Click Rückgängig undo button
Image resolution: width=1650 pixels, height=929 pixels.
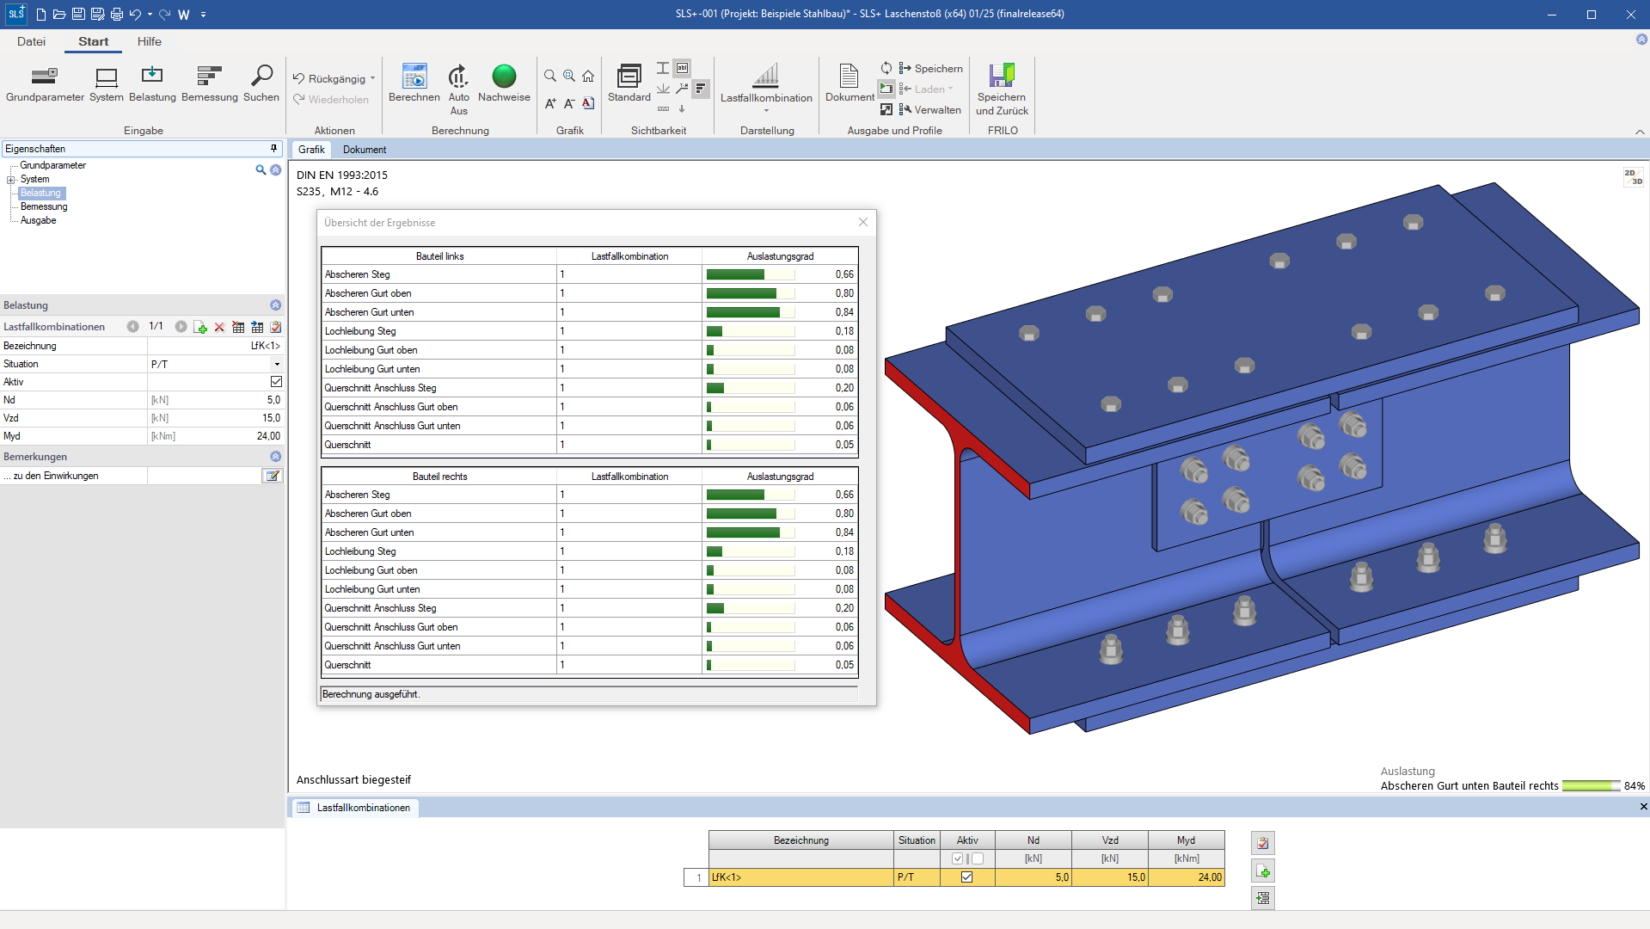tap(329, 78)
